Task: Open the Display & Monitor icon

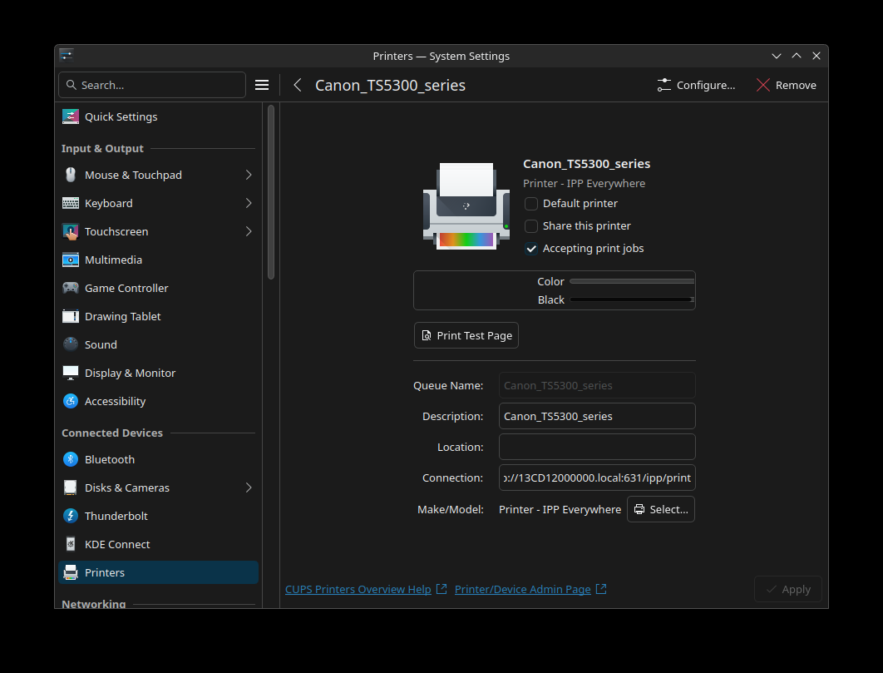Action: click(x=71, y=373)
